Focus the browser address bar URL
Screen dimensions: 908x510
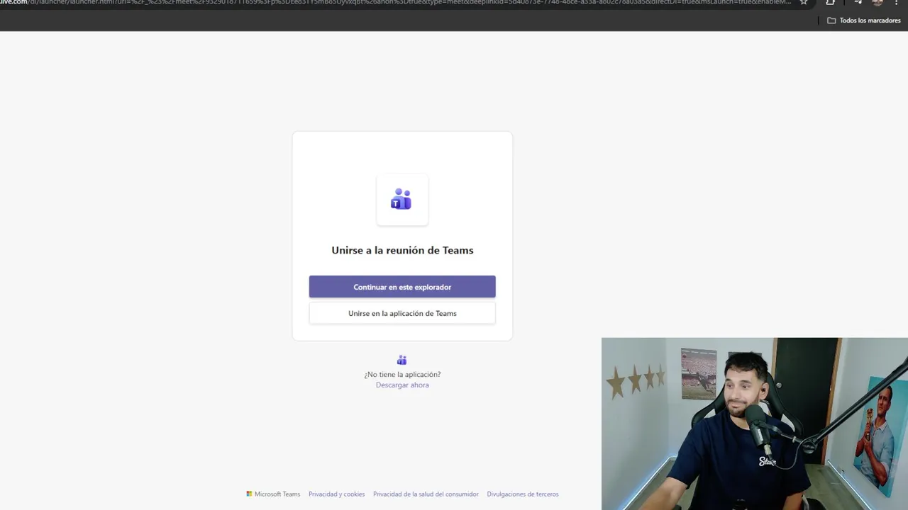pos(396,2)
